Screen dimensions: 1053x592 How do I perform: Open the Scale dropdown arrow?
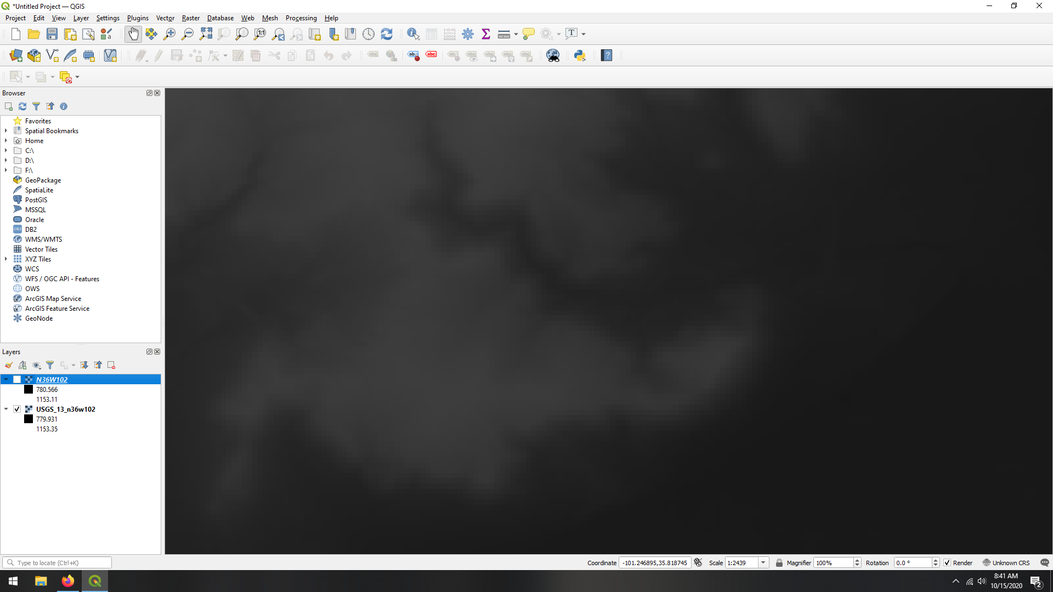coord(763,563)
